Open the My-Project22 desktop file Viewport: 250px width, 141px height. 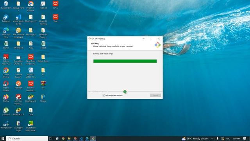(x=31, y=18)
